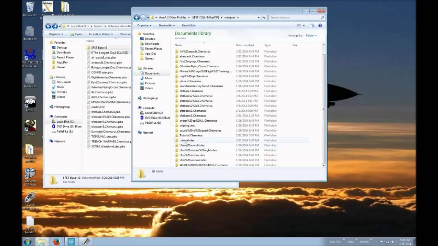Go forward in the missions Explorer window
The width and height of the screenshot is (438, 246).
tap(143, 17)
